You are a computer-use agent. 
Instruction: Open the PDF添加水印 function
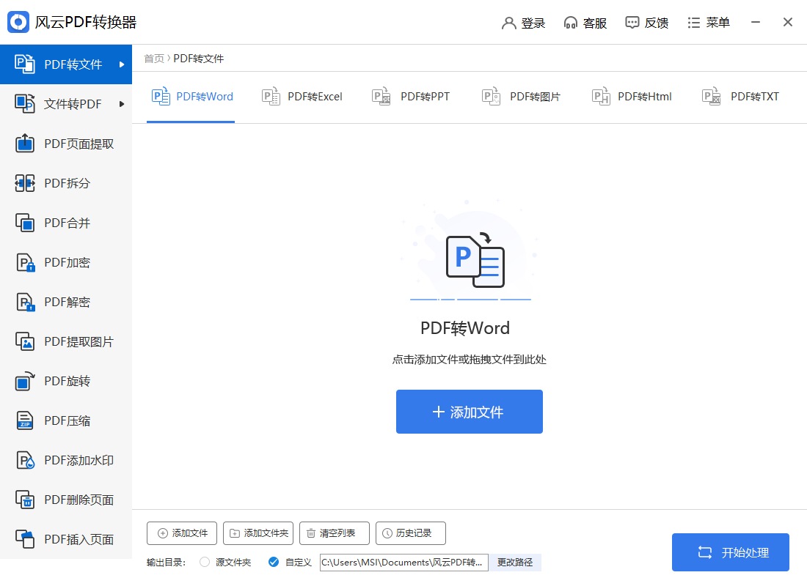point(66,460)
